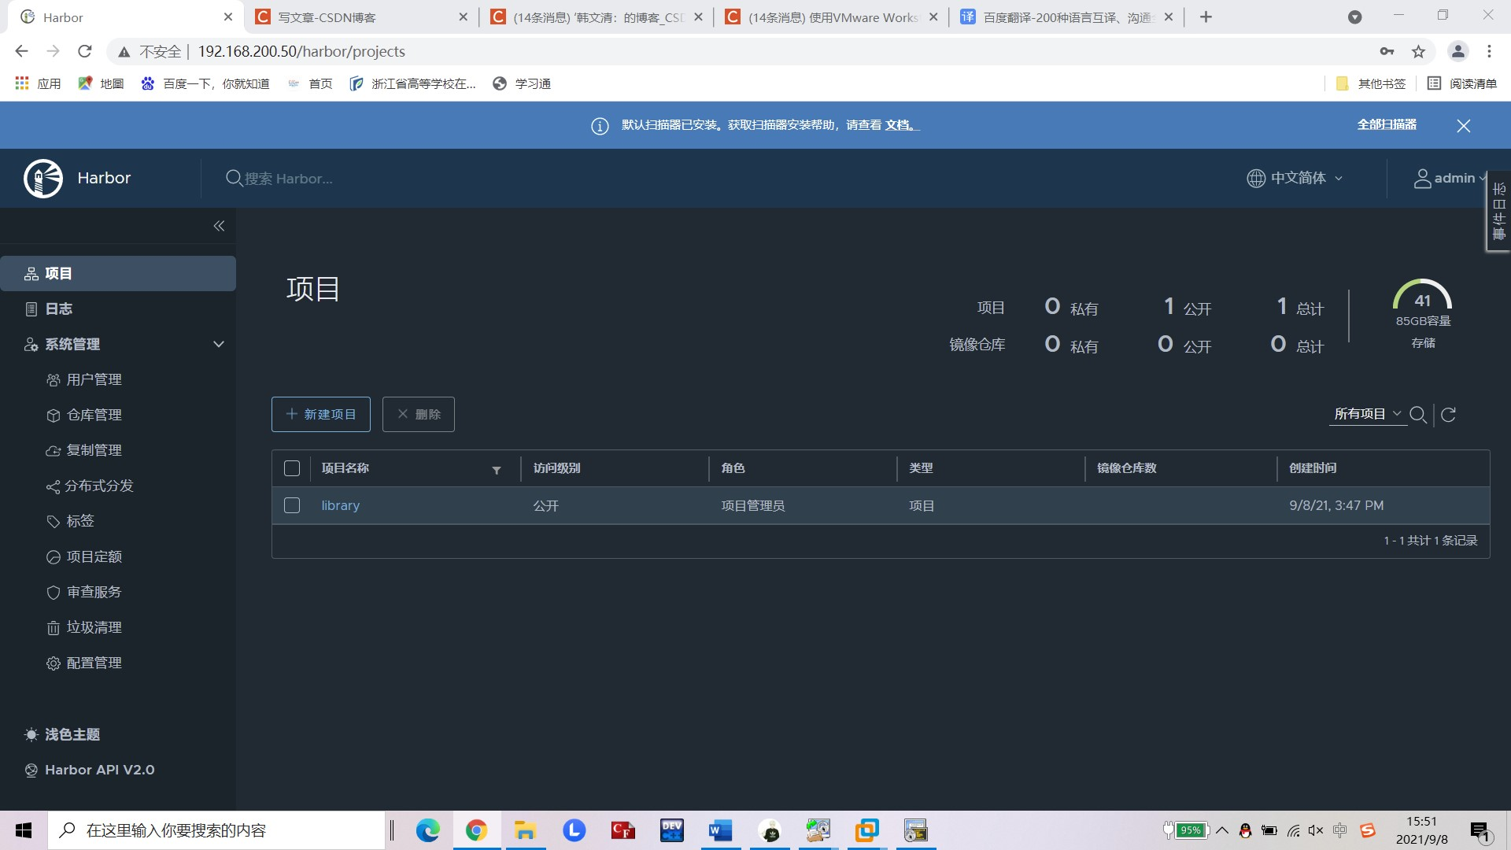Open the language selector 中文简体
The width and height of the screenshot is (1511, 850).
click(x=1294, y=178)
